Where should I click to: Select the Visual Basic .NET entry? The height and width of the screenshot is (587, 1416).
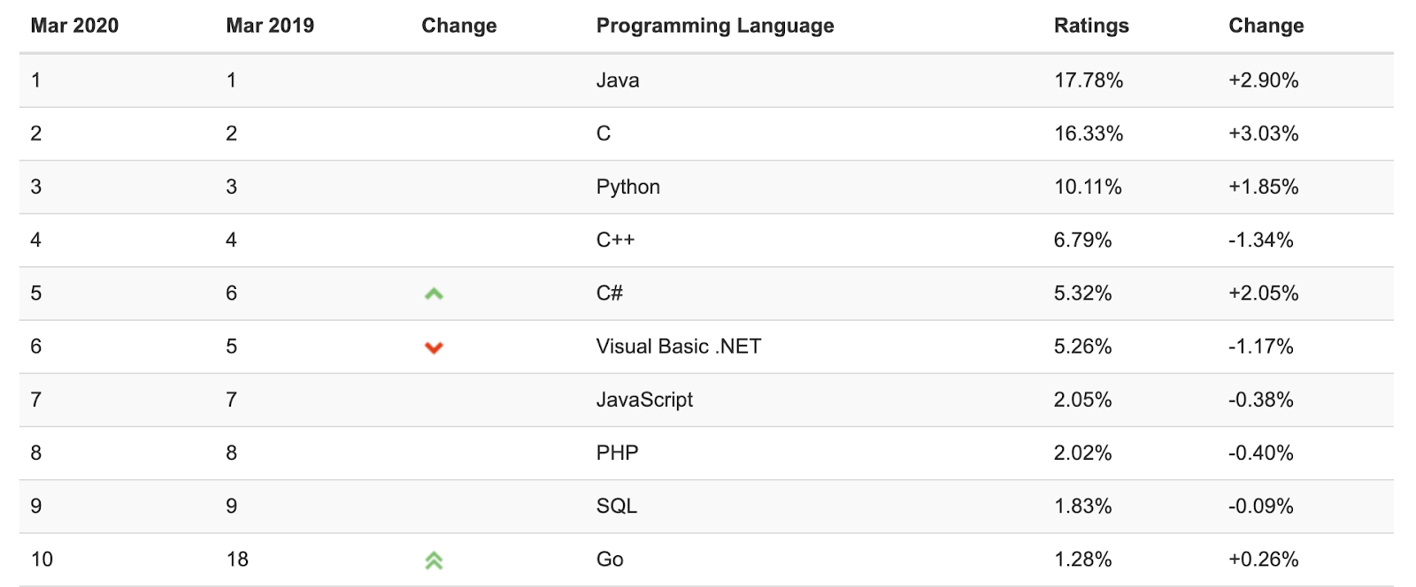coord(679,347)
